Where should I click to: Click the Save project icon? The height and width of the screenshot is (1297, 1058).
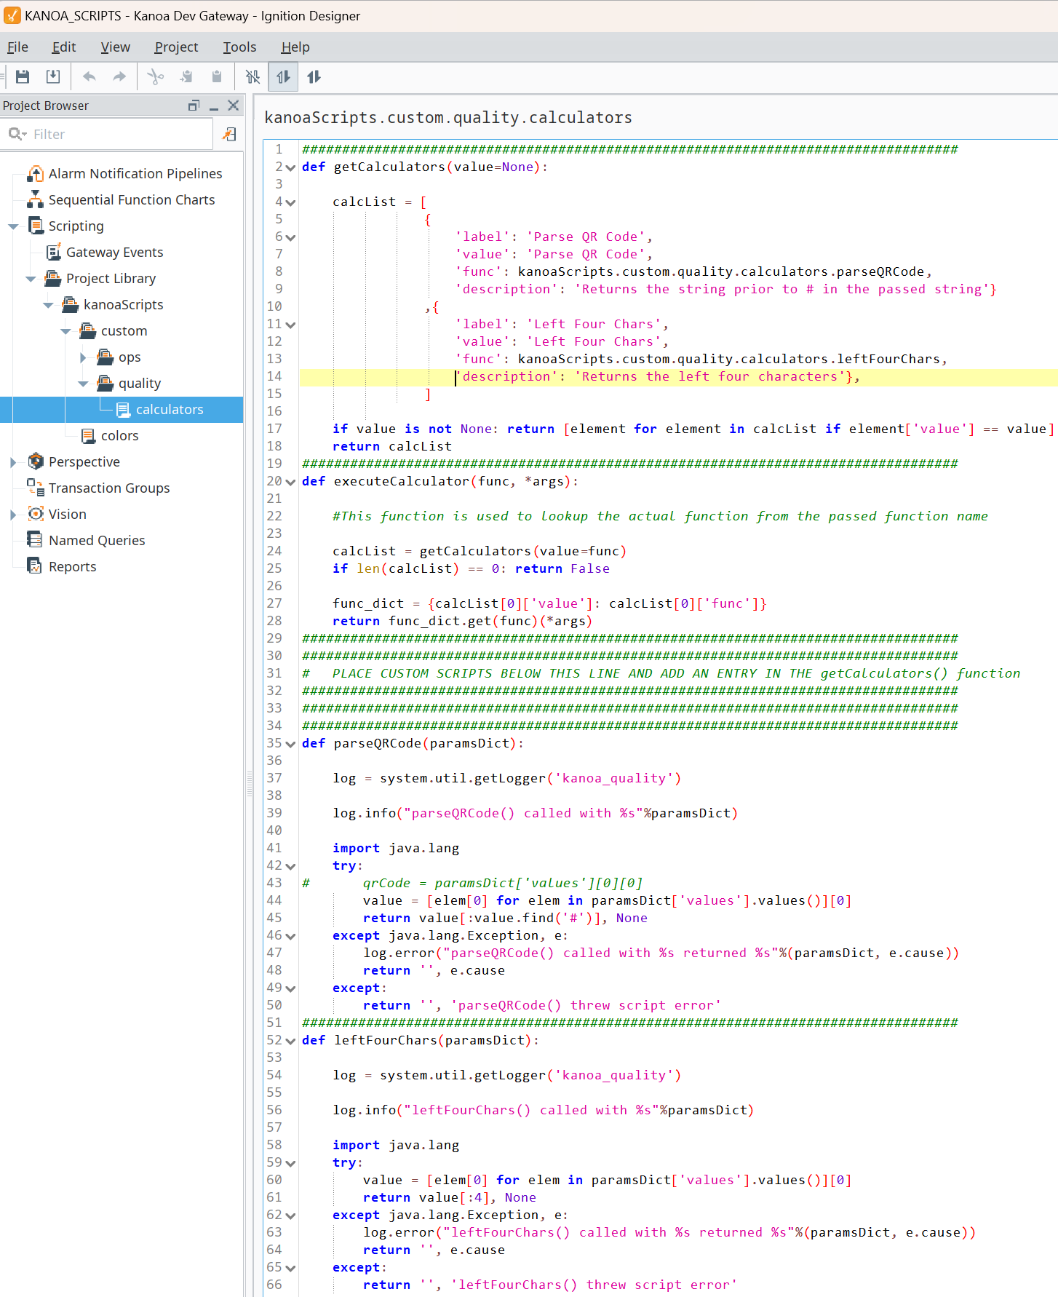[x=23, y=76]
